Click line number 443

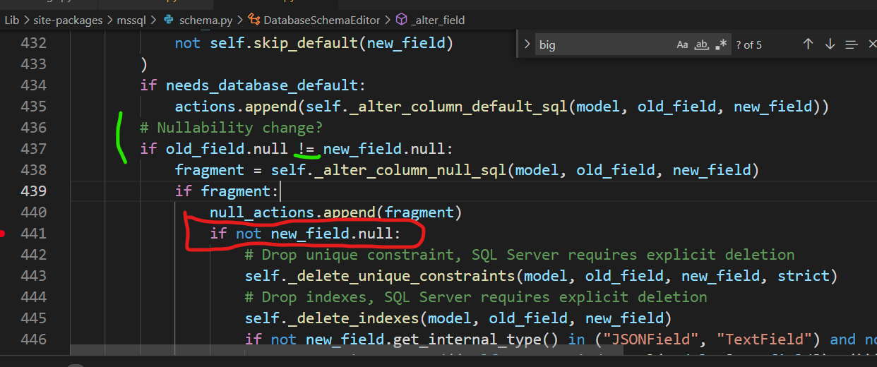[x=33, y=276]
